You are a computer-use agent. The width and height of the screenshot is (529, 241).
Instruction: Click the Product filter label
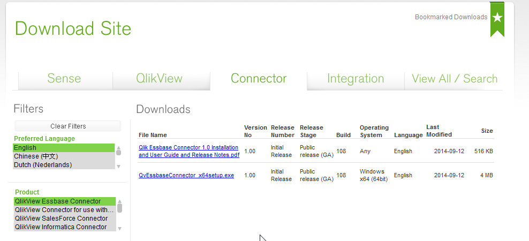27,192
